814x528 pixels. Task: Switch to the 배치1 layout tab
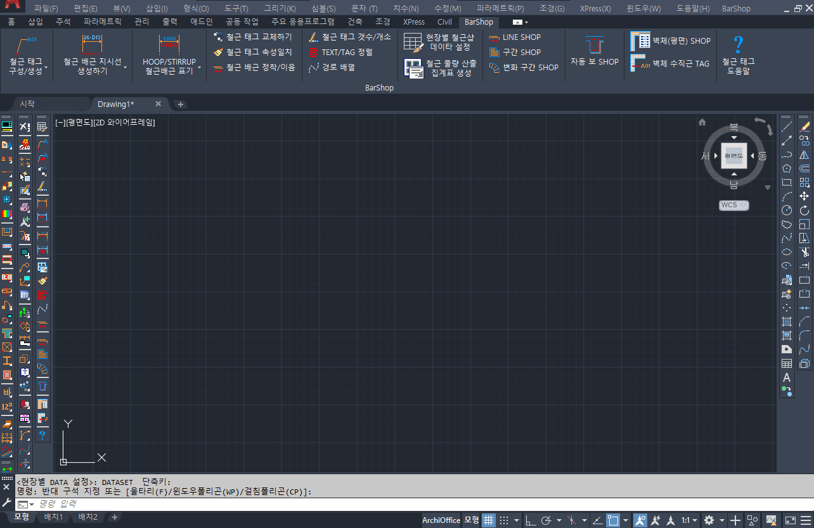53,517
